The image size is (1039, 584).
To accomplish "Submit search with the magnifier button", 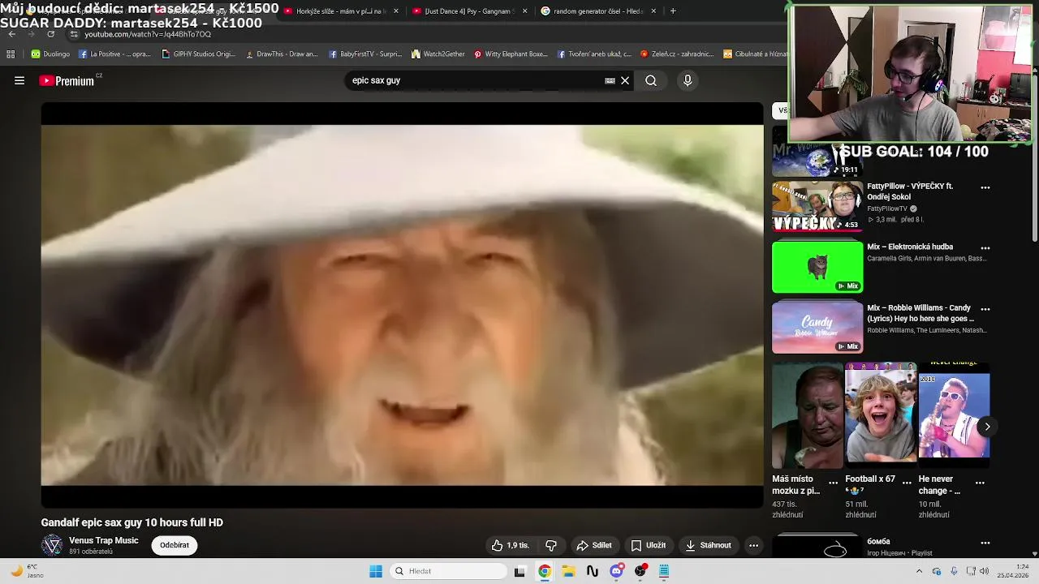I will [651, 80].
